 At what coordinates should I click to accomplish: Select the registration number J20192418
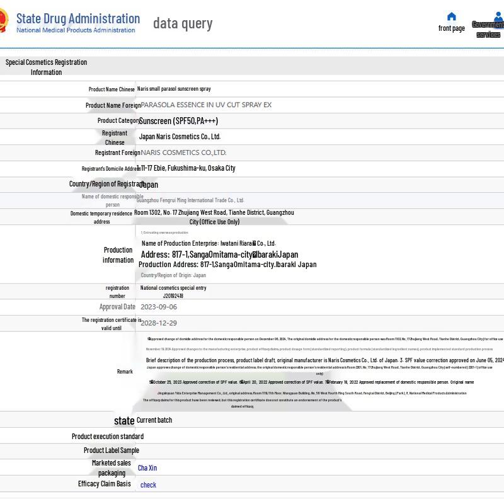point(173,296)
